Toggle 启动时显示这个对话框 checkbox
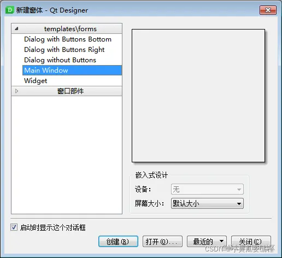 pyautogui.click(x=14, y=227)
